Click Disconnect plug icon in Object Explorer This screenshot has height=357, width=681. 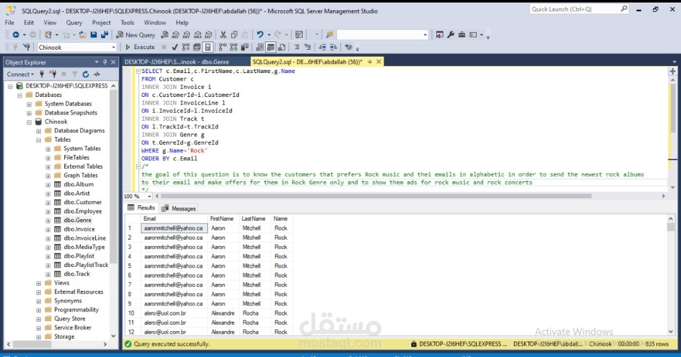tap(53, 74)
